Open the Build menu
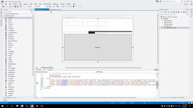This screenshot has width=193, height=108. click(21, 4)
